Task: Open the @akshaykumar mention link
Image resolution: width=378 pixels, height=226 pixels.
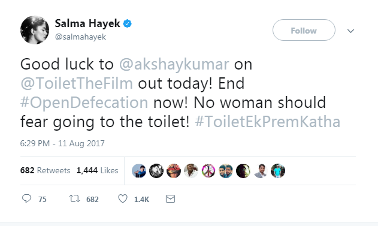Action: [174, 64]
